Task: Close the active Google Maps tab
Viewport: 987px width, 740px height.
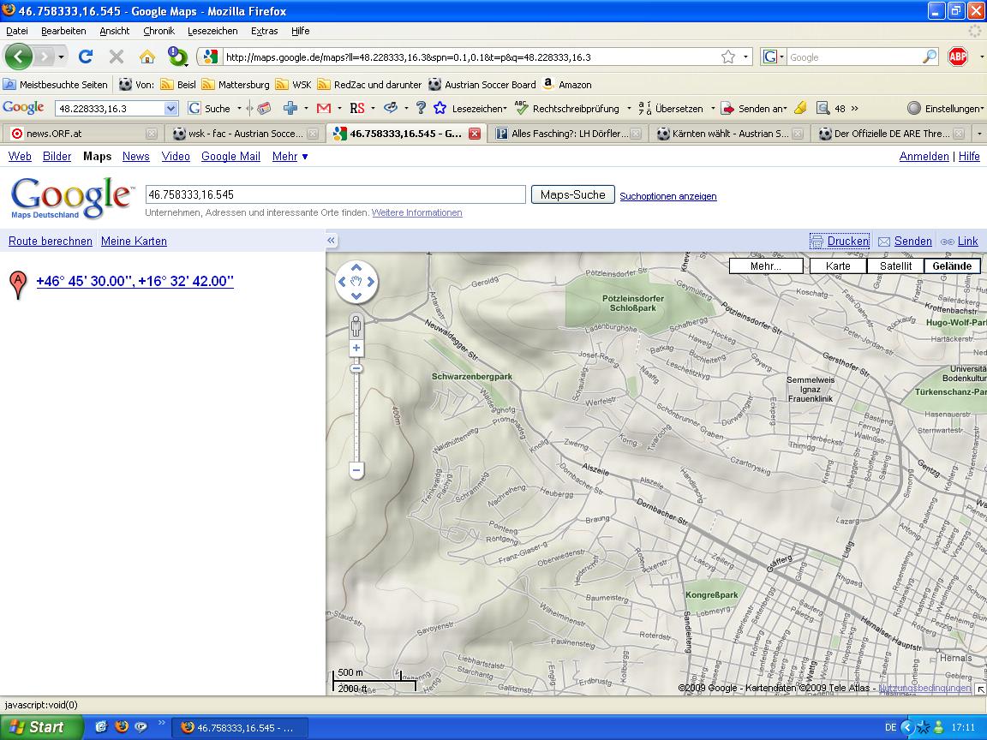Action: point(475,134)
